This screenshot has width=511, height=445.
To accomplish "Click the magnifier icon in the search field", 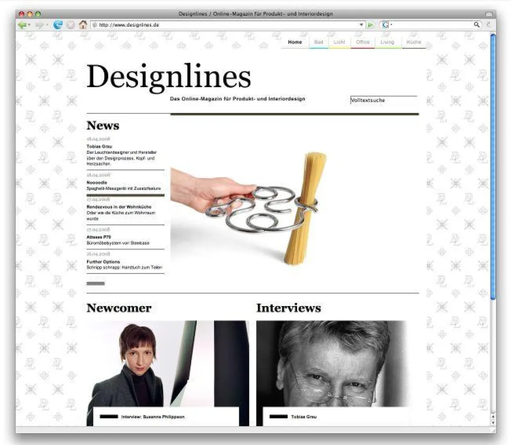I will pyautogui.click(x=475, y=24).
